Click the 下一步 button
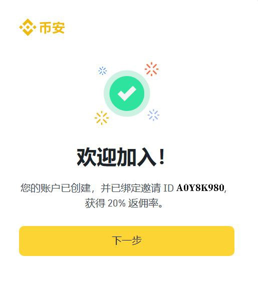The image size is (258, 288). coord(127,241)
